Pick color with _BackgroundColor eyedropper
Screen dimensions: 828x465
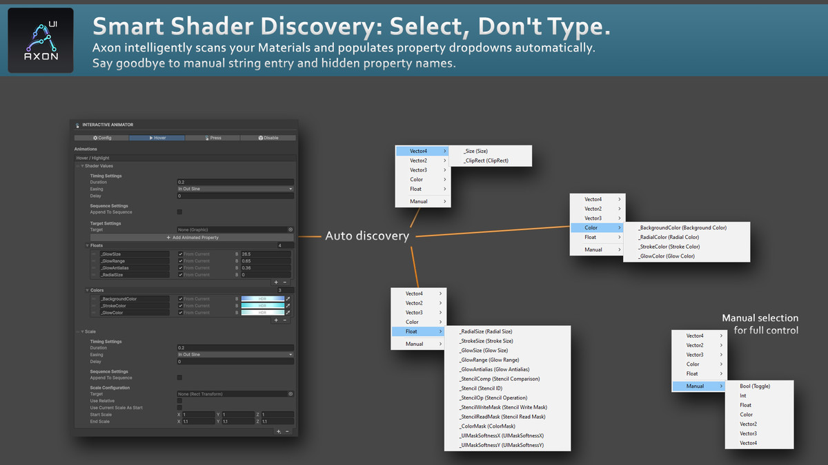pos(288,299)
